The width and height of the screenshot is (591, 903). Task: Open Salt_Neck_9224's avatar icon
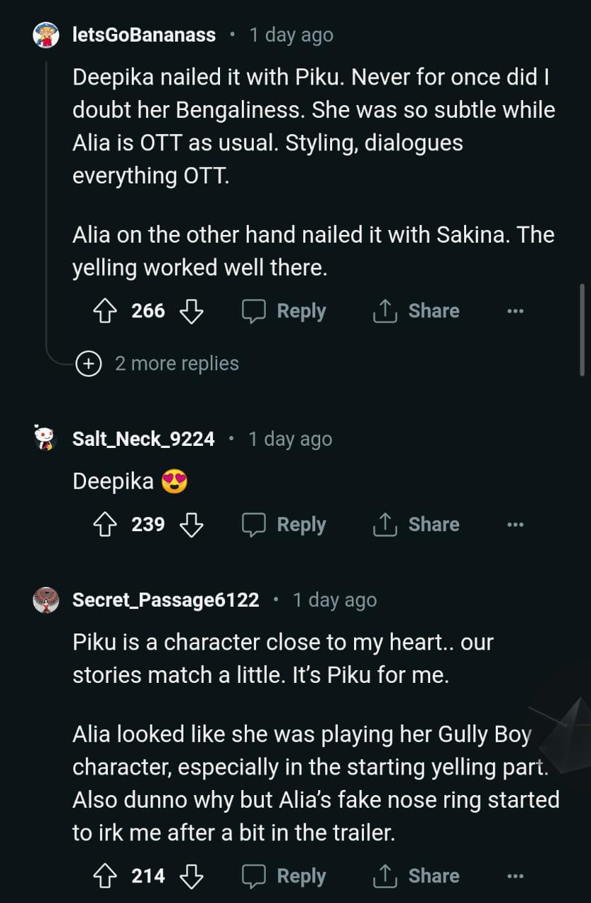[47, 439]
